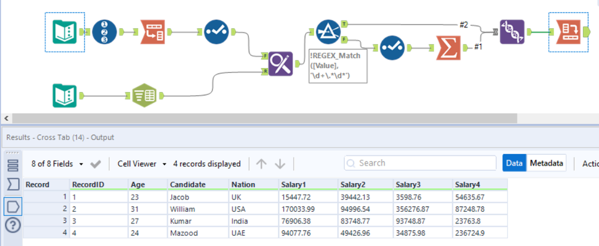Open the 8 of 8 Fields dropdown
This screenshot has width=599, height=246.
tap(58, 164)
